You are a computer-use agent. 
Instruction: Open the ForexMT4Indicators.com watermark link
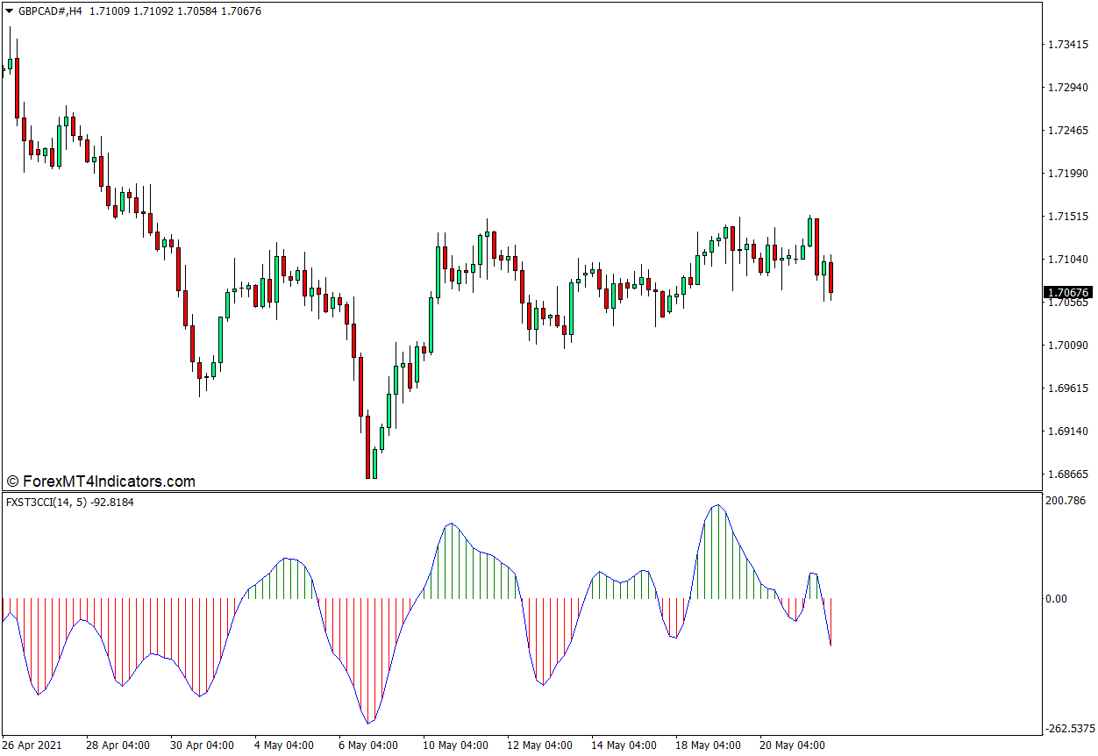(x=101, y=481)
